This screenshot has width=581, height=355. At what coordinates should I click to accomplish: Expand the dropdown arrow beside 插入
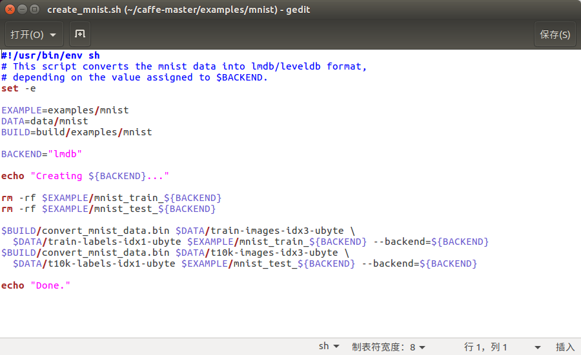(x=537, y=347)
